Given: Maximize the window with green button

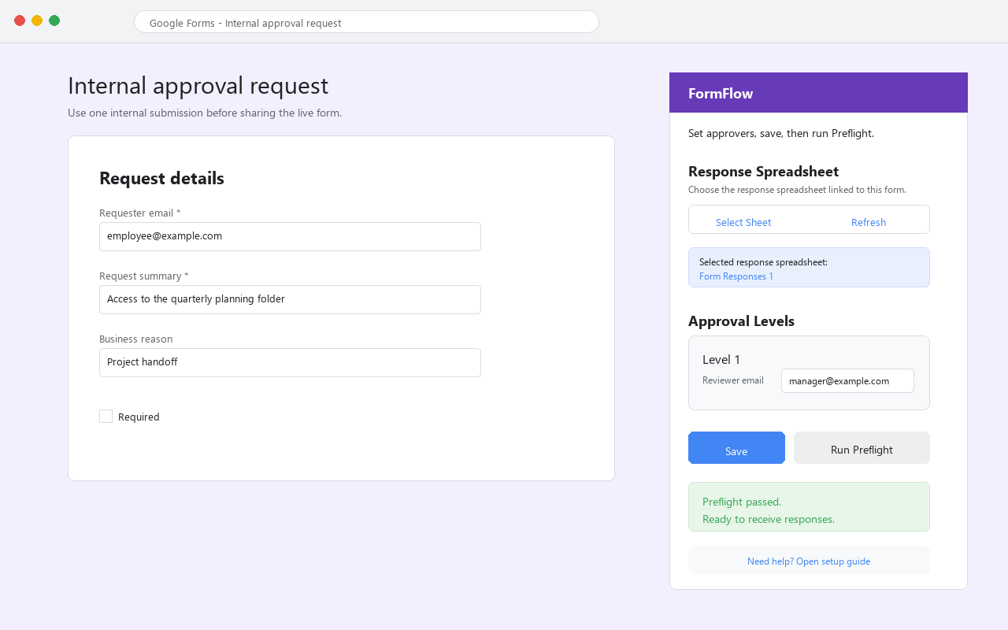Looking at the screenshot, I should click(54, 20).
